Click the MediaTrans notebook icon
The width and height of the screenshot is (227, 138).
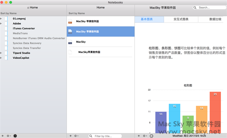coord(6,33)
